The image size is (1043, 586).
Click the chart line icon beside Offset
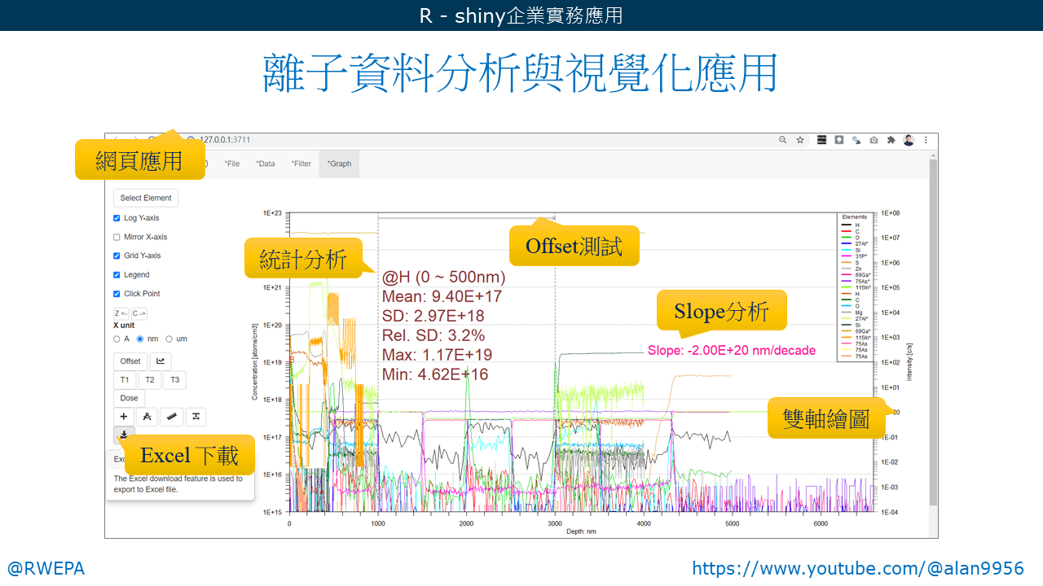coord(161,361)
